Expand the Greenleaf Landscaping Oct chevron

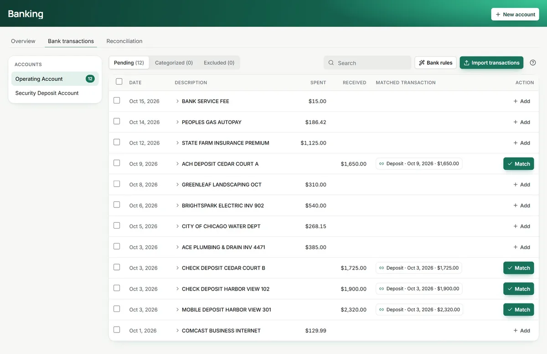177,185
